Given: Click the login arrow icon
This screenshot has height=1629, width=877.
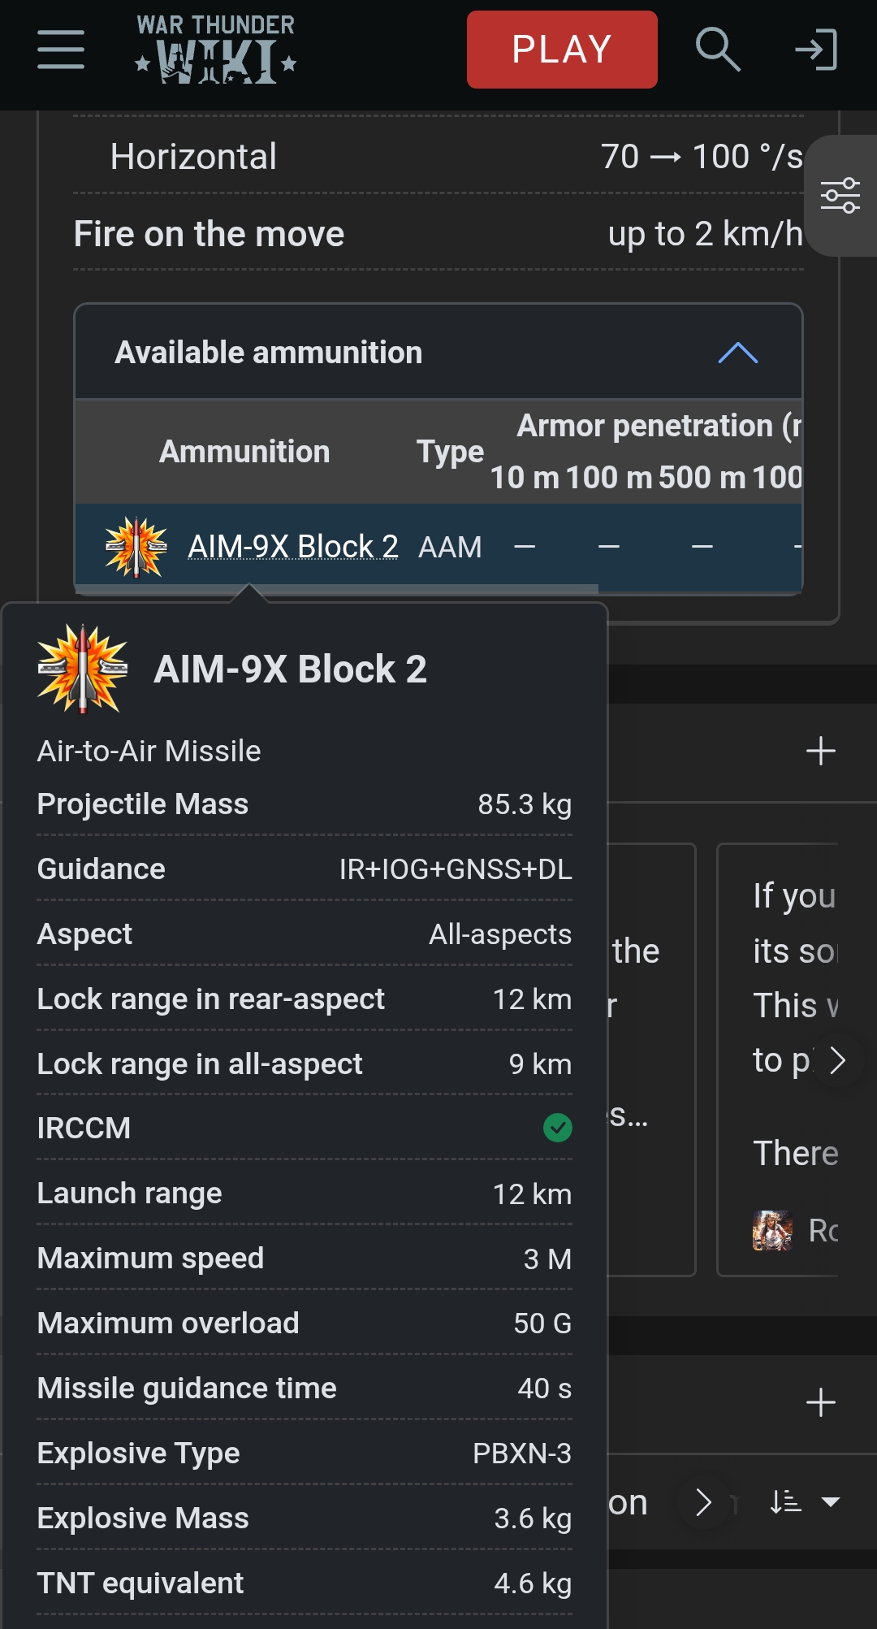Looking at the screenshot, I should click(816, 50).
